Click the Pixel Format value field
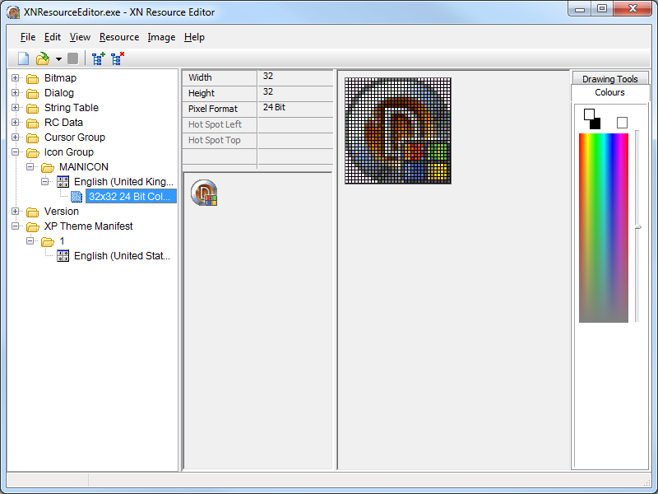658x494 pixels. [x=294, y=109]
